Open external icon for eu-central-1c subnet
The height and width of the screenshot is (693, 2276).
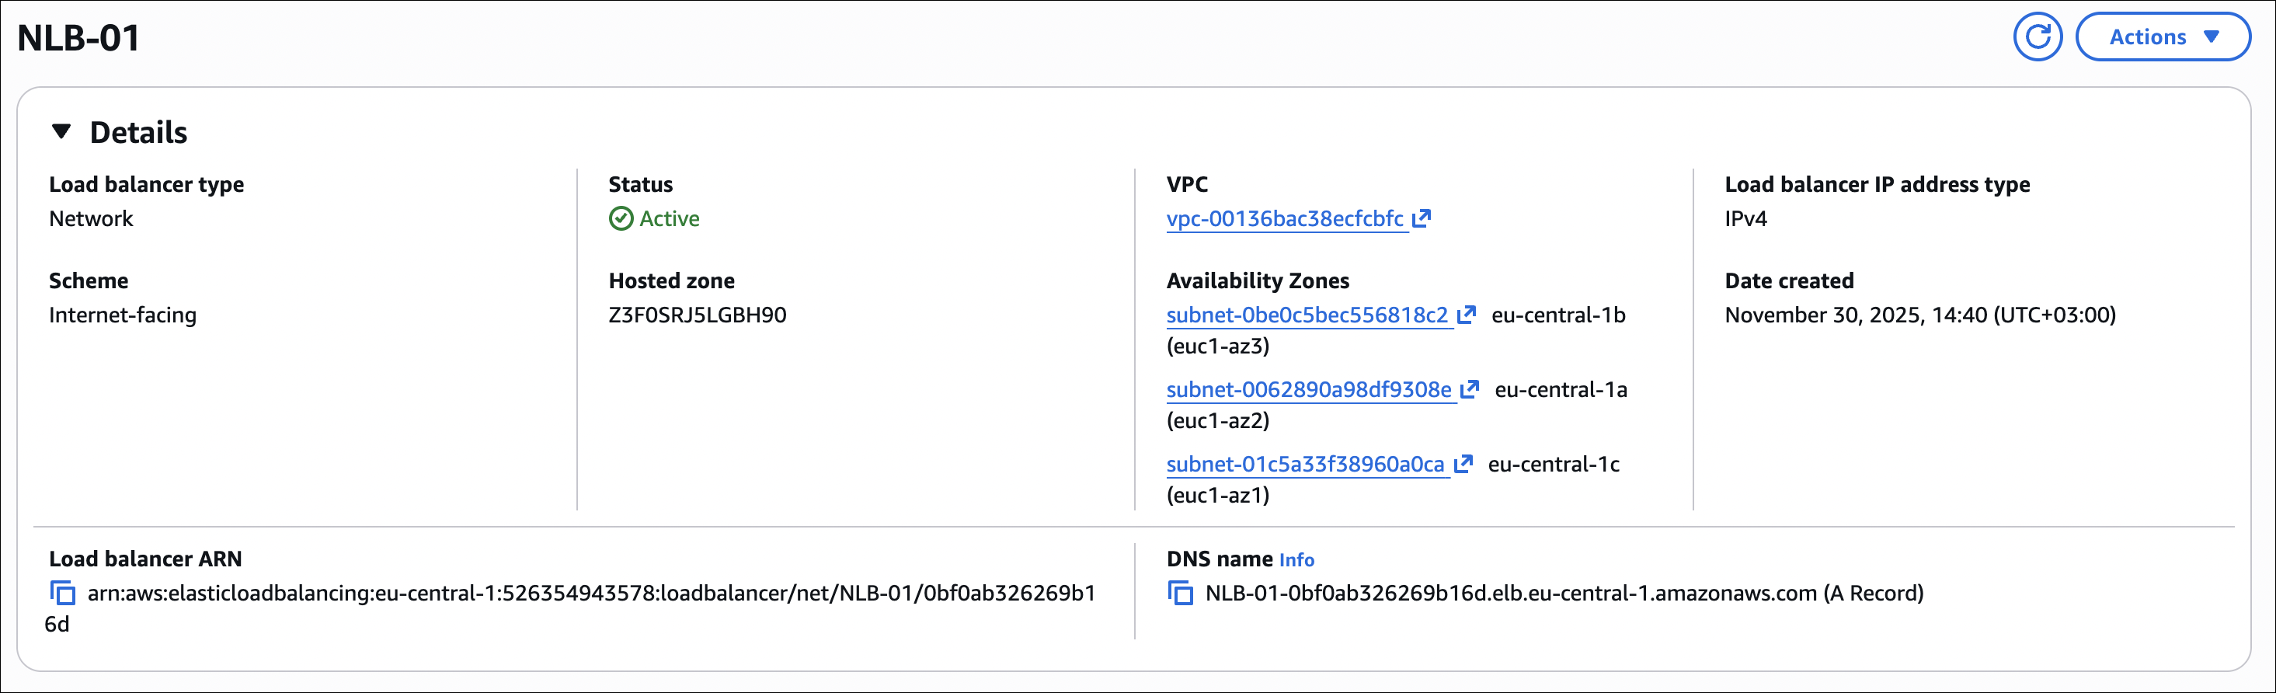pyautogui.click(x=1463, y=464)
